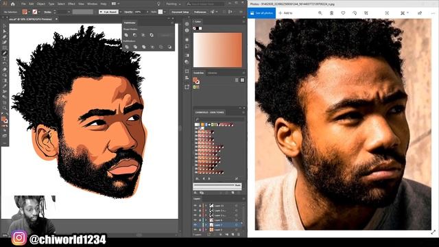Select the Layers panel tab
Viewport: 439px width, 247px height.
(x=197, y=199)
